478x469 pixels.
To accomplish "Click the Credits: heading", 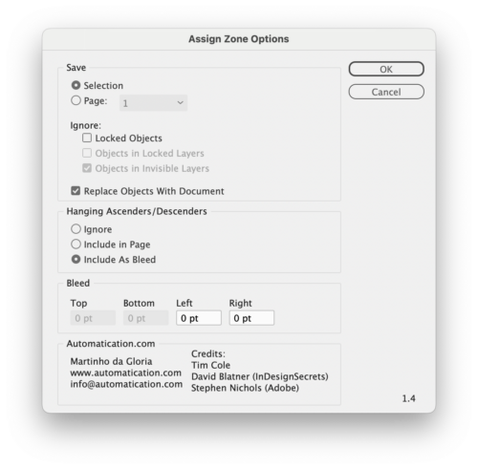I will pyautogui.click(x=208, y=353).
